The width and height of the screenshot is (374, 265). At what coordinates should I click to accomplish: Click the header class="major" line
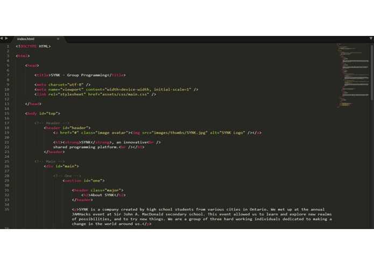click(97, 190)
